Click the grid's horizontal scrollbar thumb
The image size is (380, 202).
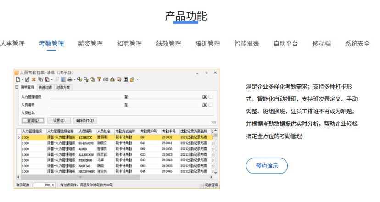tap(80, 177)
